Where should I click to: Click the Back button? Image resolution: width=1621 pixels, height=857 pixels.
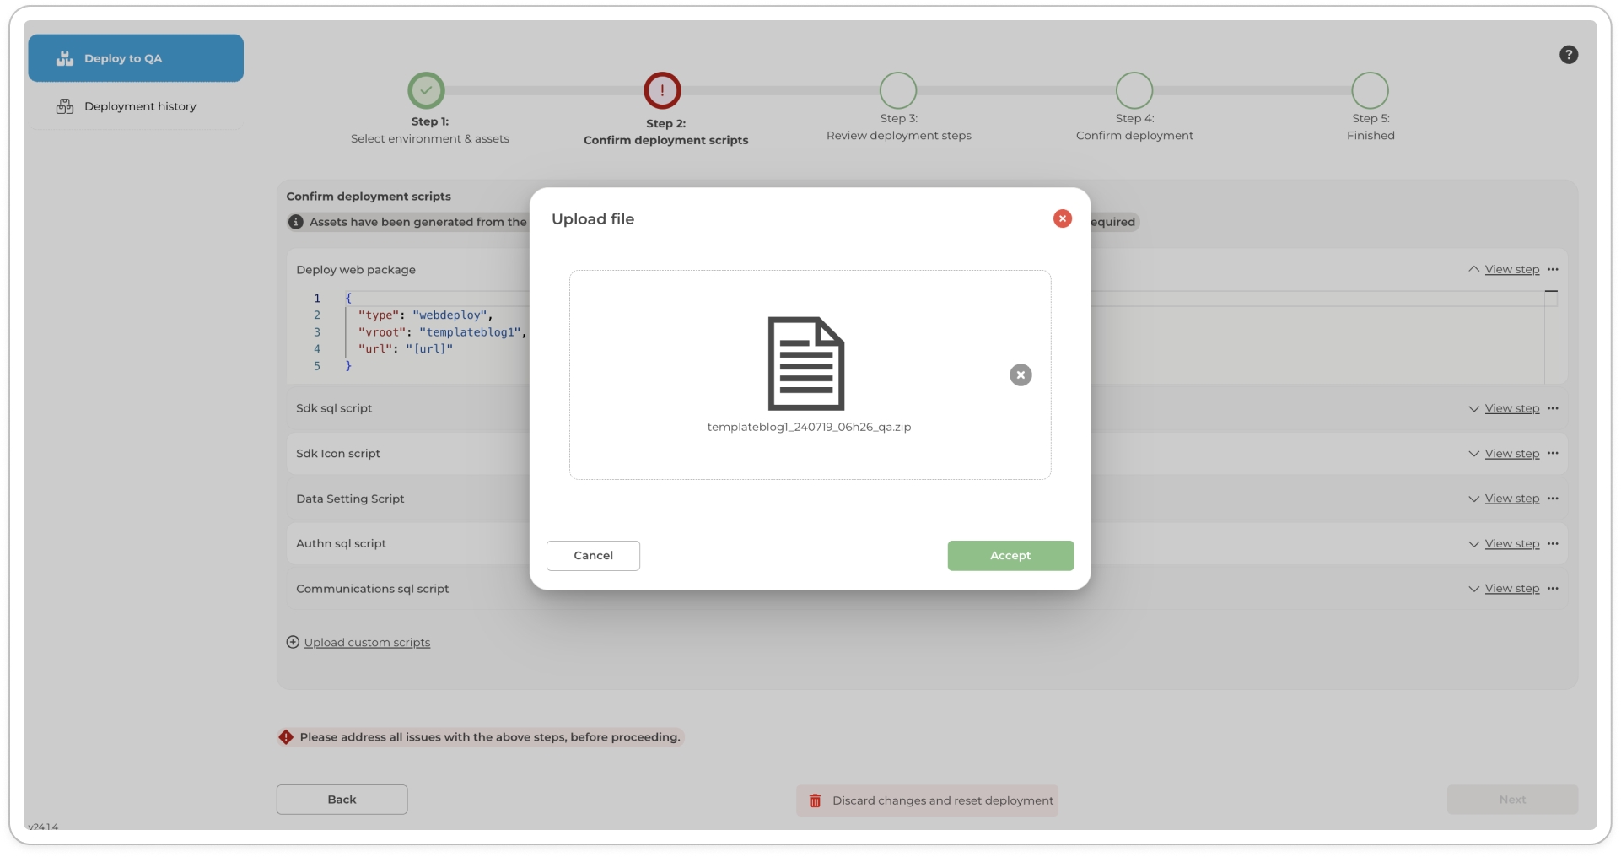342,800
